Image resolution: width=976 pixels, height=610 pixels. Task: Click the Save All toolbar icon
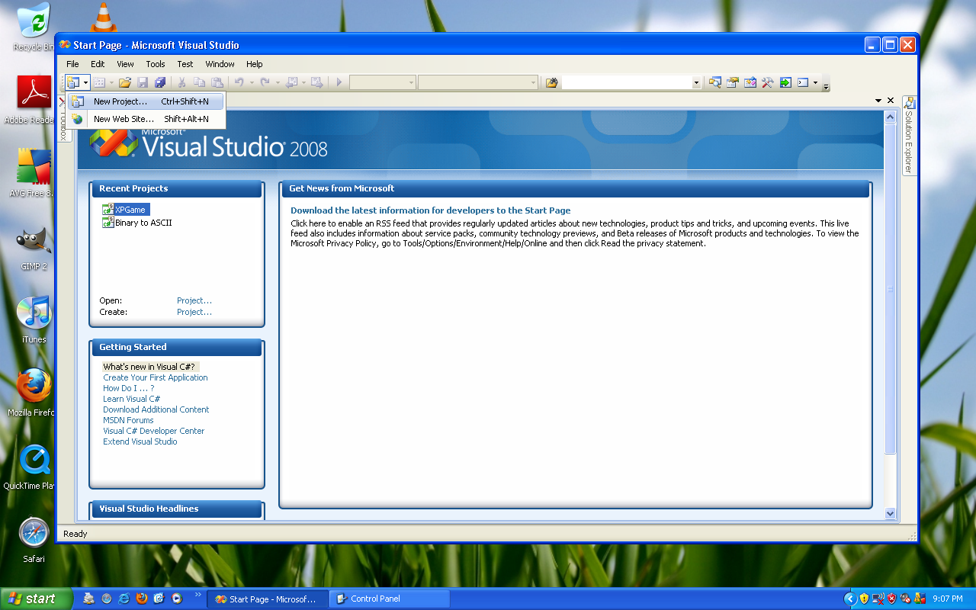pos(160,82)
